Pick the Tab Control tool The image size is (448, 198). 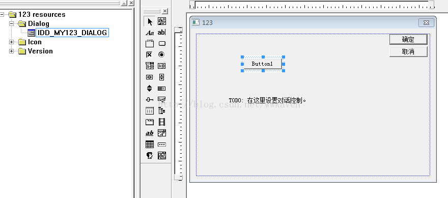point(150,122)
